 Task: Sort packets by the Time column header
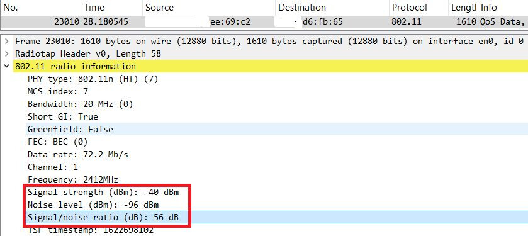[112, 8]
